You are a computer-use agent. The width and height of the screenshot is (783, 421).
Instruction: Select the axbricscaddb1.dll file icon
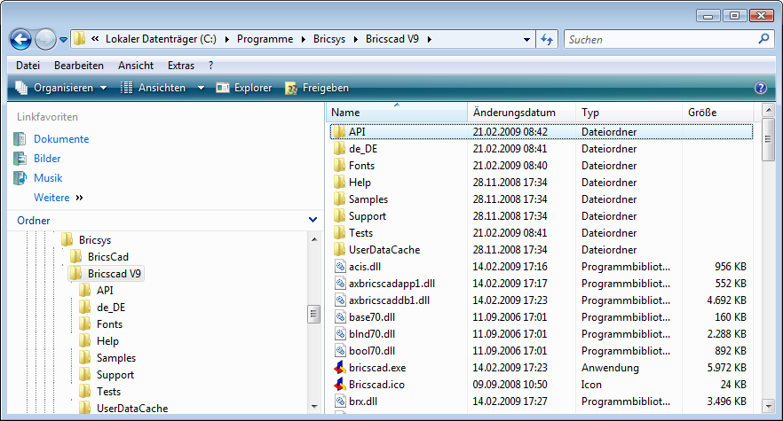point(340,300)
